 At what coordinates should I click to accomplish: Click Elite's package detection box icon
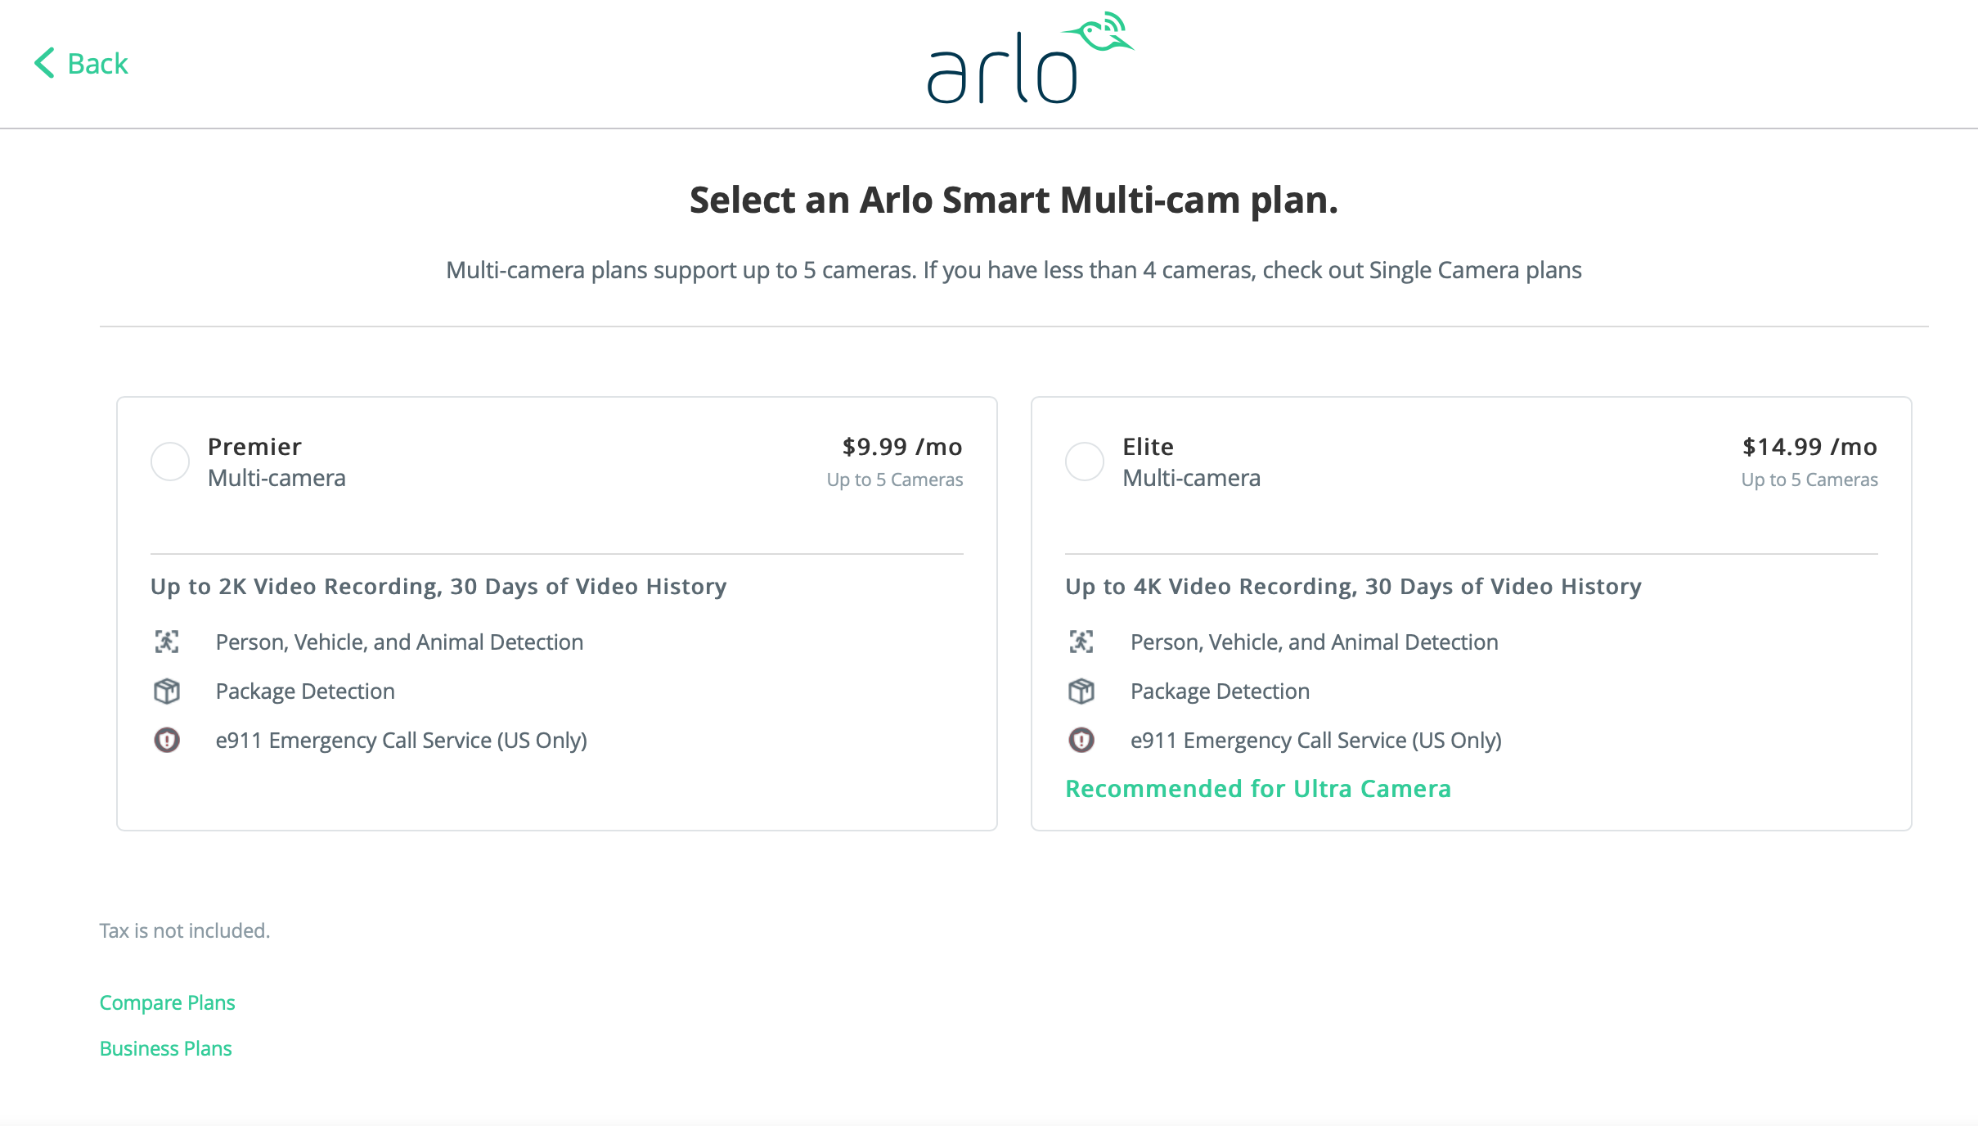tap(1081, 691)
